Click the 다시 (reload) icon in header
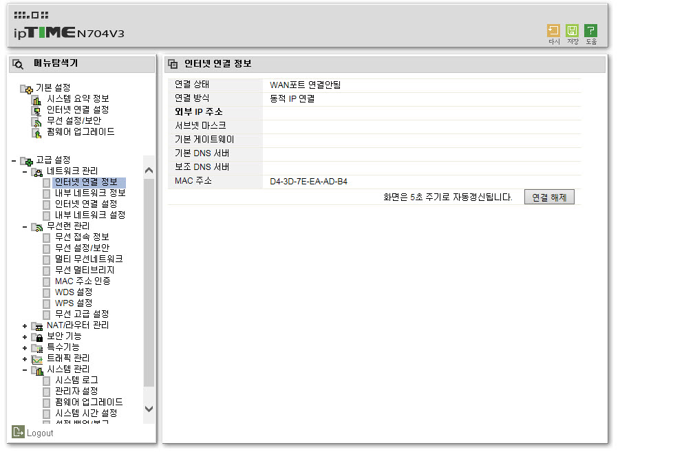 pyautogui.click(x=553, y=30)
